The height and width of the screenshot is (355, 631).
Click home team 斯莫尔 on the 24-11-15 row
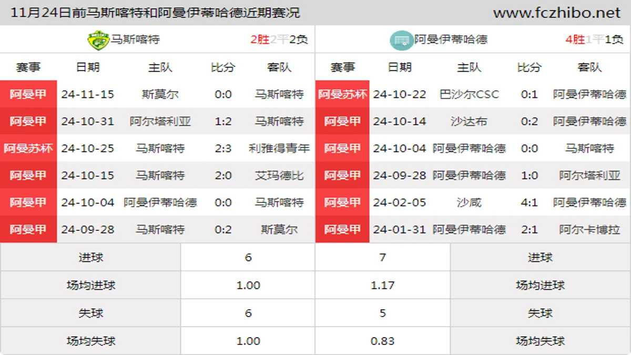160,95
